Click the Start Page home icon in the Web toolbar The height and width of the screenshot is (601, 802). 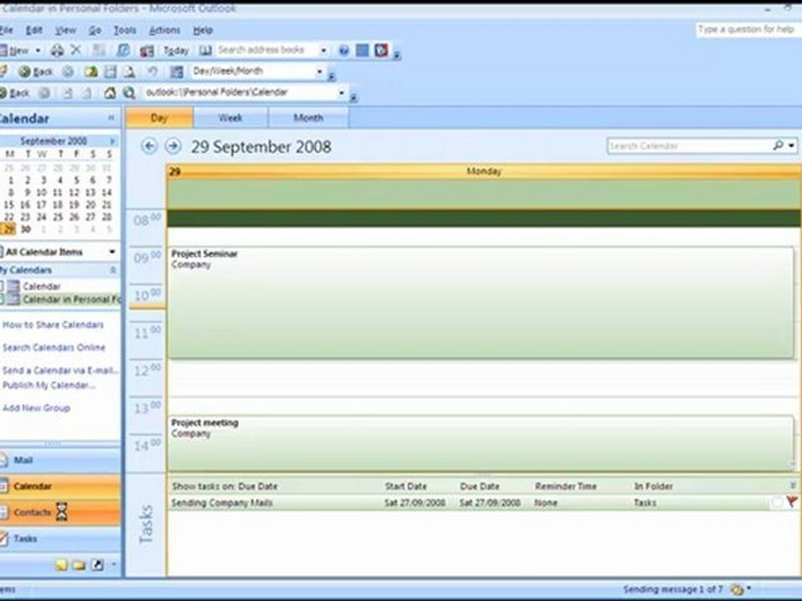click(110, 93)
